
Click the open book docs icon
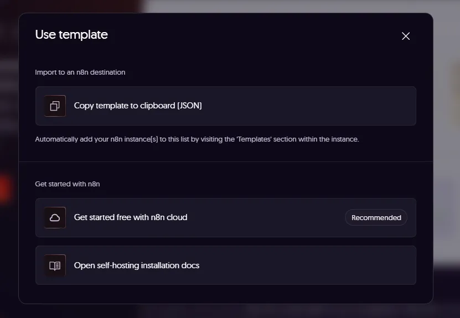[55, 265]
